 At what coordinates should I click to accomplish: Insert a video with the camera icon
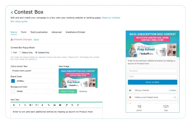coord(60,105)
